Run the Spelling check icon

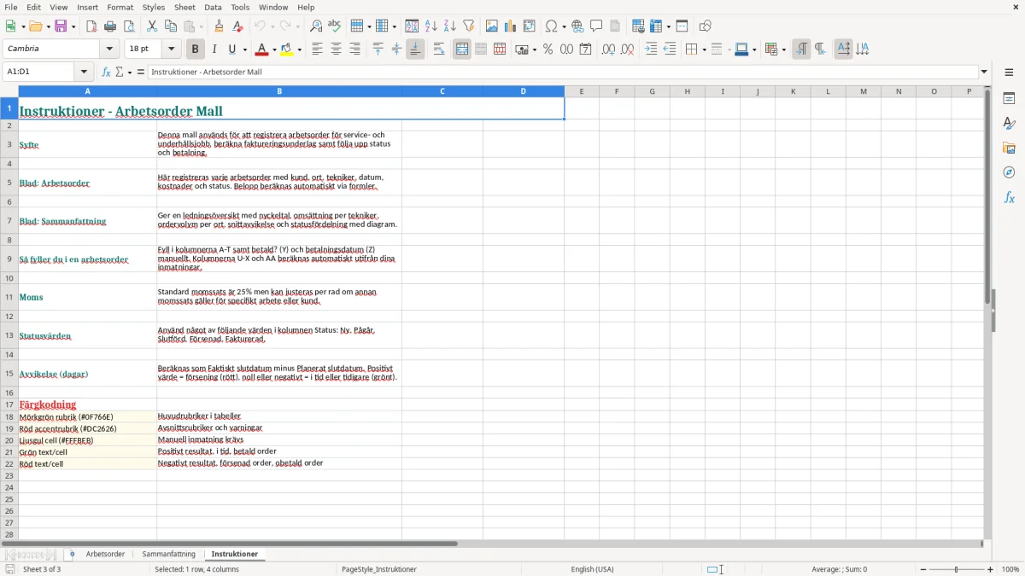pos(335,26)
